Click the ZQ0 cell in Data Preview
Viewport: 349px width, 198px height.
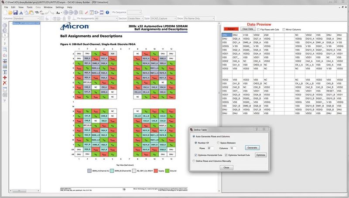[x=269, y=35]
